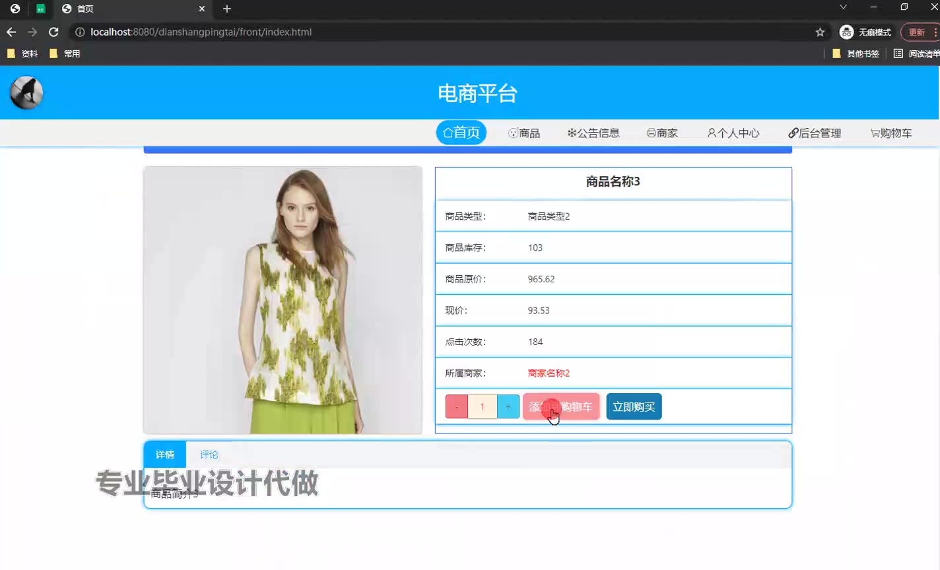The width and height of the screenshot is (940, 570).
Task: Click the original price 965.62
Action: [541, 279]
